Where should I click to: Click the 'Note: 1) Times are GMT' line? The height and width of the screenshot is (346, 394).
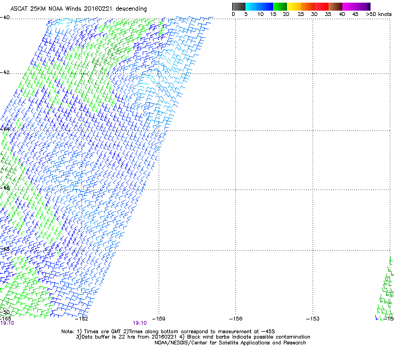pyautogui.click(x=168, y=332)
